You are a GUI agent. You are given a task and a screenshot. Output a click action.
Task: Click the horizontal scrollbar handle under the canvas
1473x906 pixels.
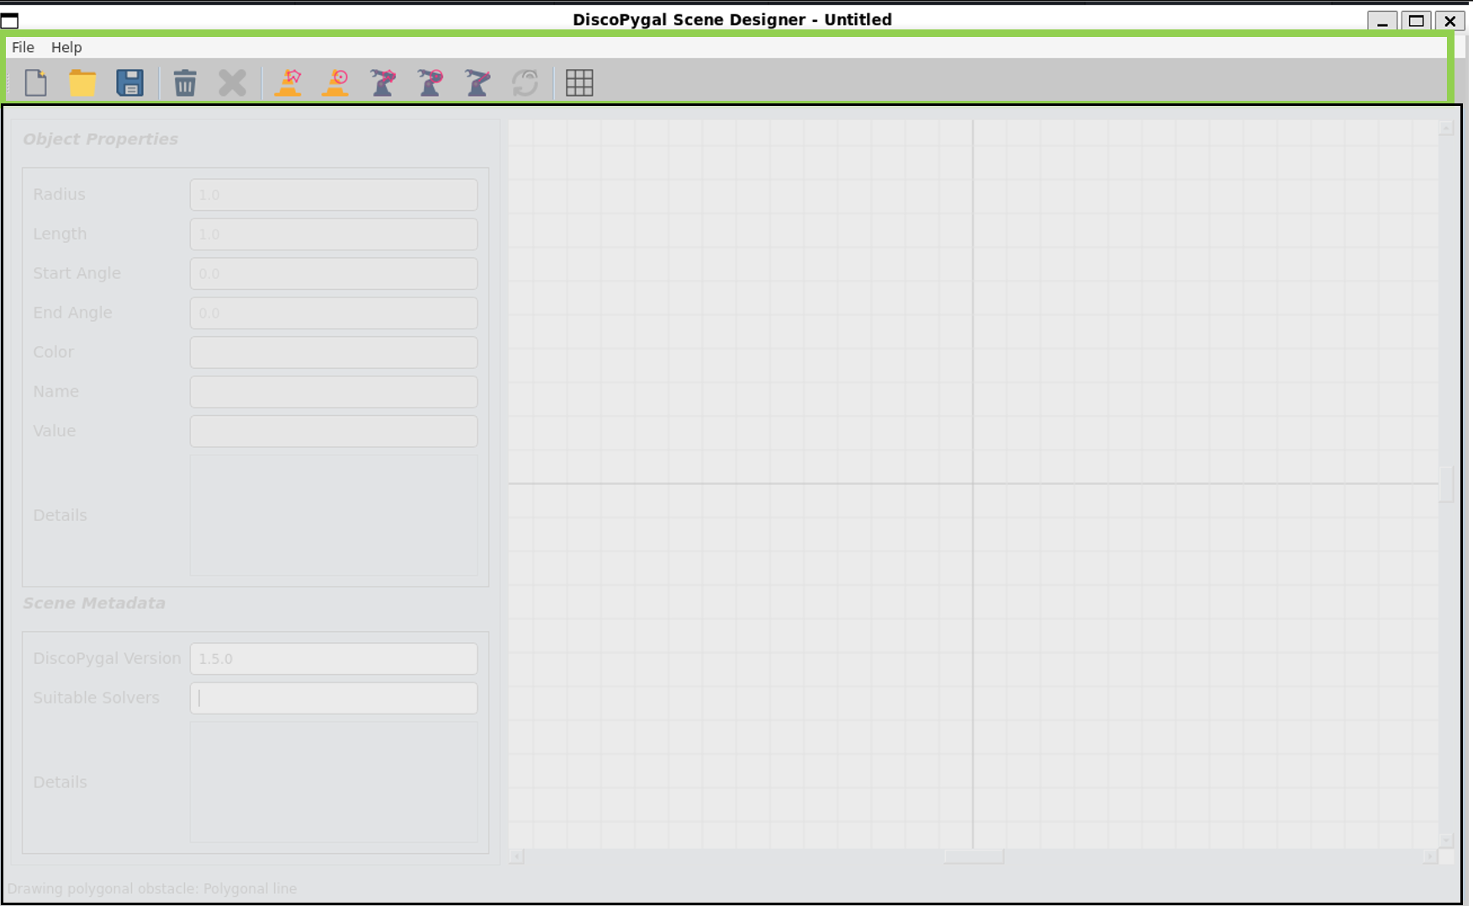point(974,856)
